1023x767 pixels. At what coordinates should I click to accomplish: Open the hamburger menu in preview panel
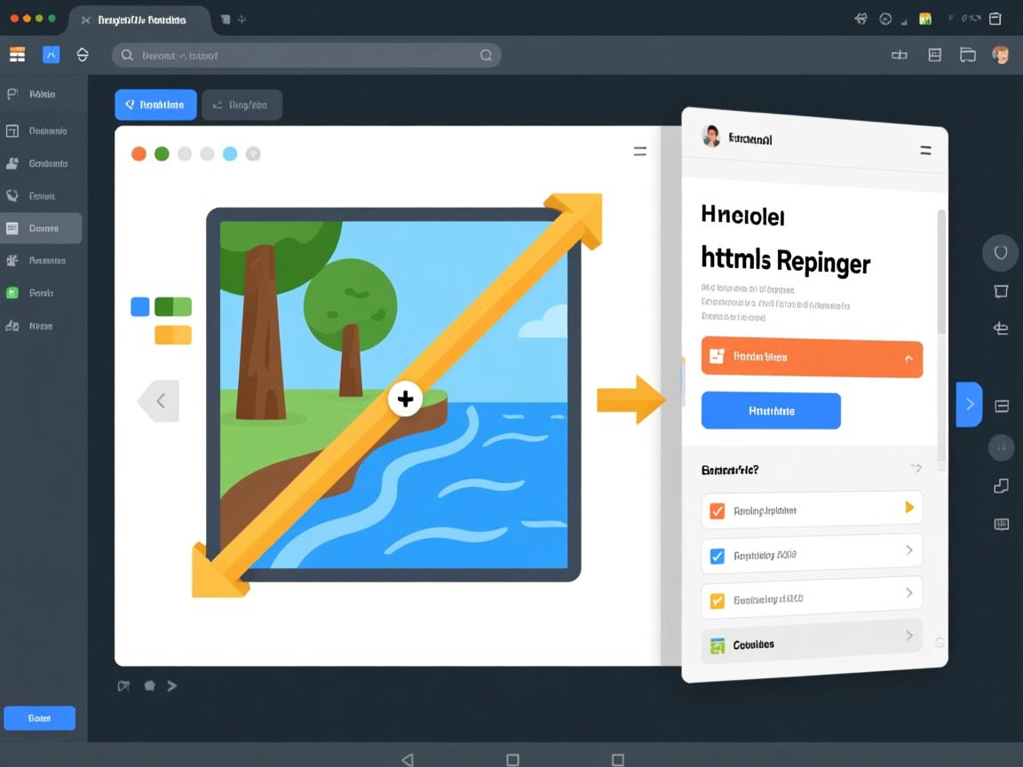tap(925, 151)
